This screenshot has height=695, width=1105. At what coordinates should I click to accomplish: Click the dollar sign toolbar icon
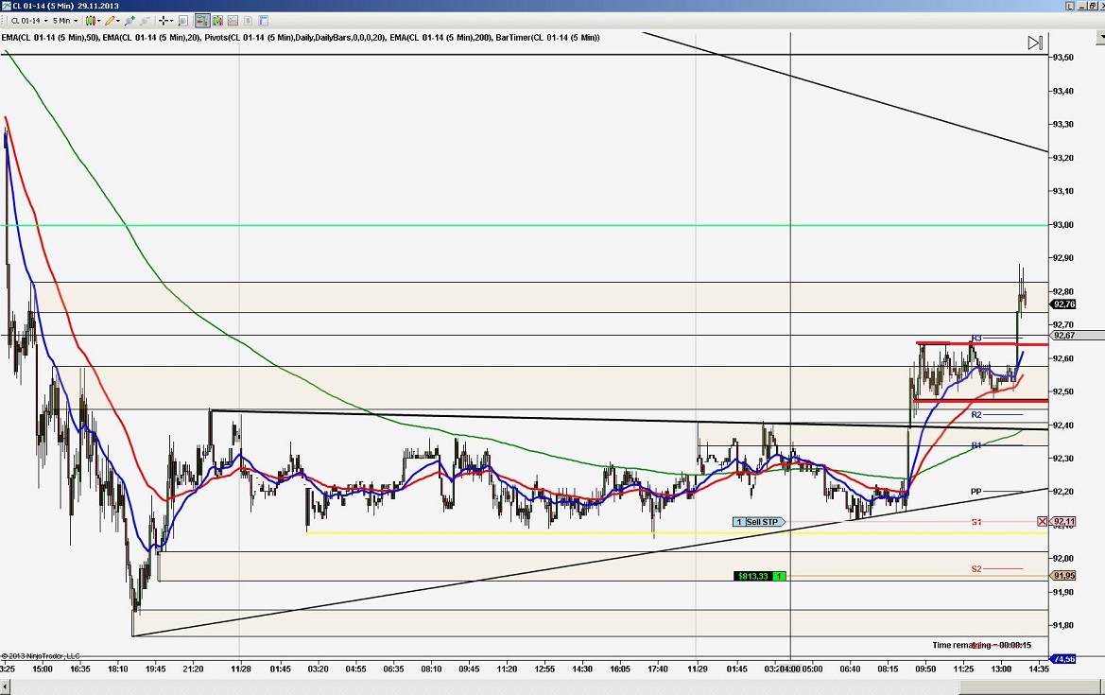click(249, 20)
